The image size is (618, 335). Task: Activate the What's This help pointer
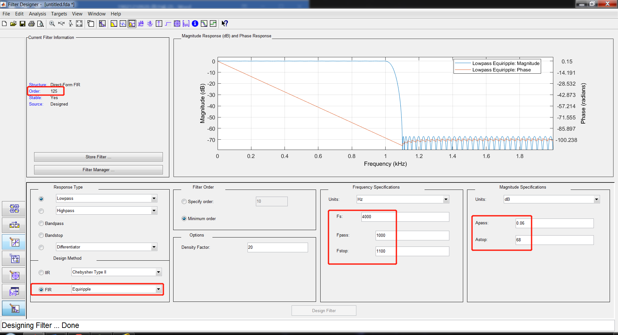point(225,23)
